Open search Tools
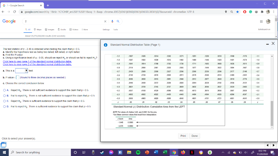278x156 pixels. pos(115,30)
